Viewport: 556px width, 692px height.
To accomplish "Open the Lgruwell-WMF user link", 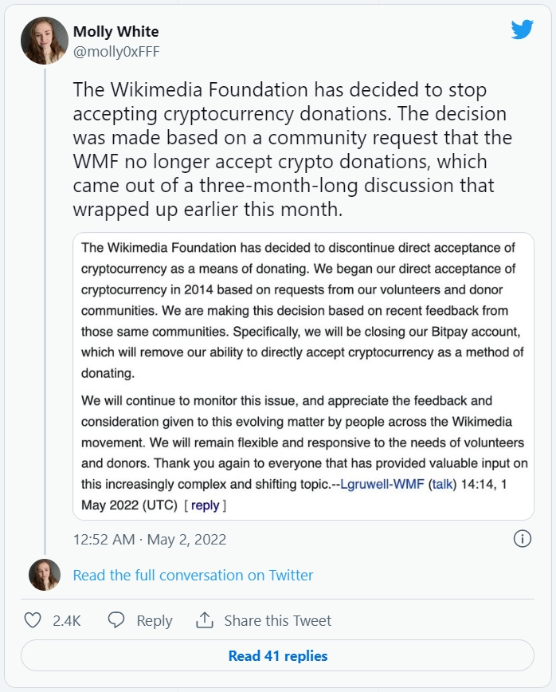I will tap(382, 484).
